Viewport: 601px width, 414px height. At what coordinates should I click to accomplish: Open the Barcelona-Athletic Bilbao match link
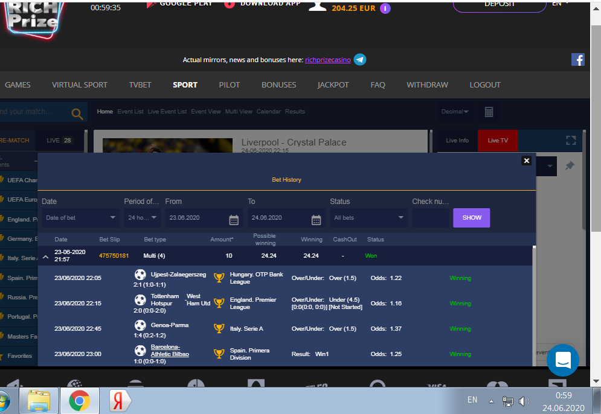pyautogui.click(x=170, y=351)
